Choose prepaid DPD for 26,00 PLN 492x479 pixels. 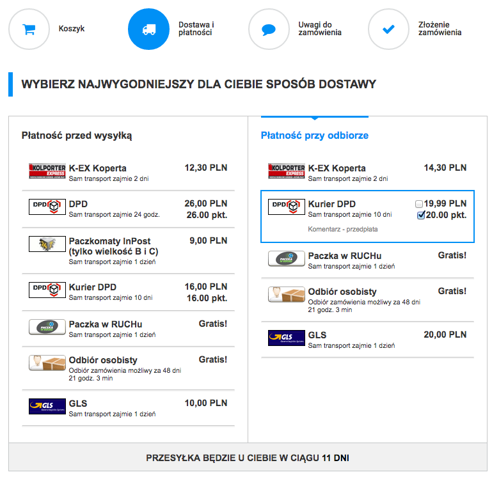click(129, 209)
